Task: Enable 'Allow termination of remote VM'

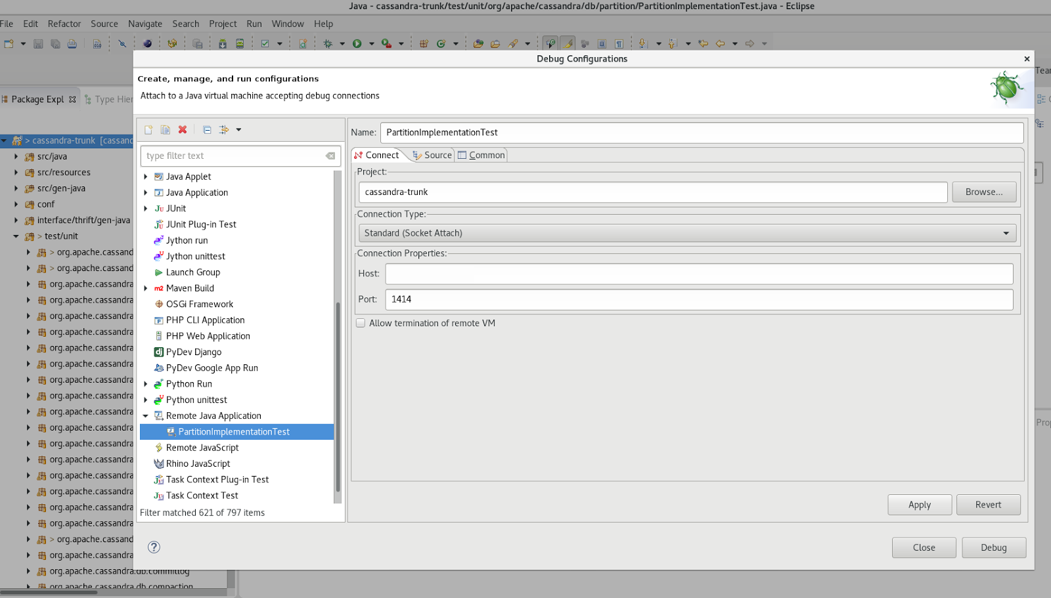Action: click(x=361, y=322)
